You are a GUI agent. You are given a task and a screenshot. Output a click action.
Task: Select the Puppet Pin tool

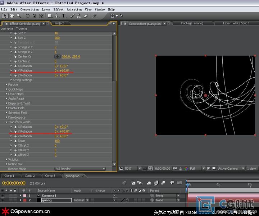[95, 16]
